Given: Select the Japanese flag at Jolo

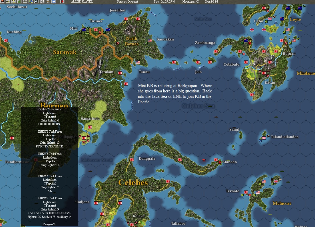Looking at the screenshot, I should point(198,62).
